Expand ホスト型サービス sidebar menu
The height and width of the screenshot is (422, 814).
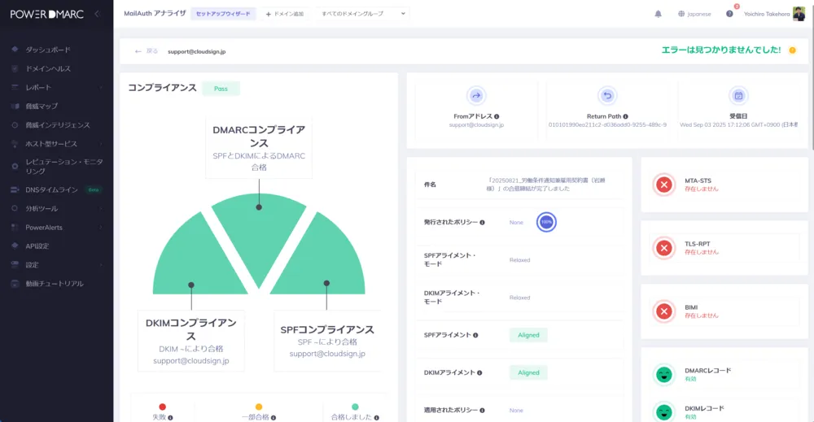[57, 144]
